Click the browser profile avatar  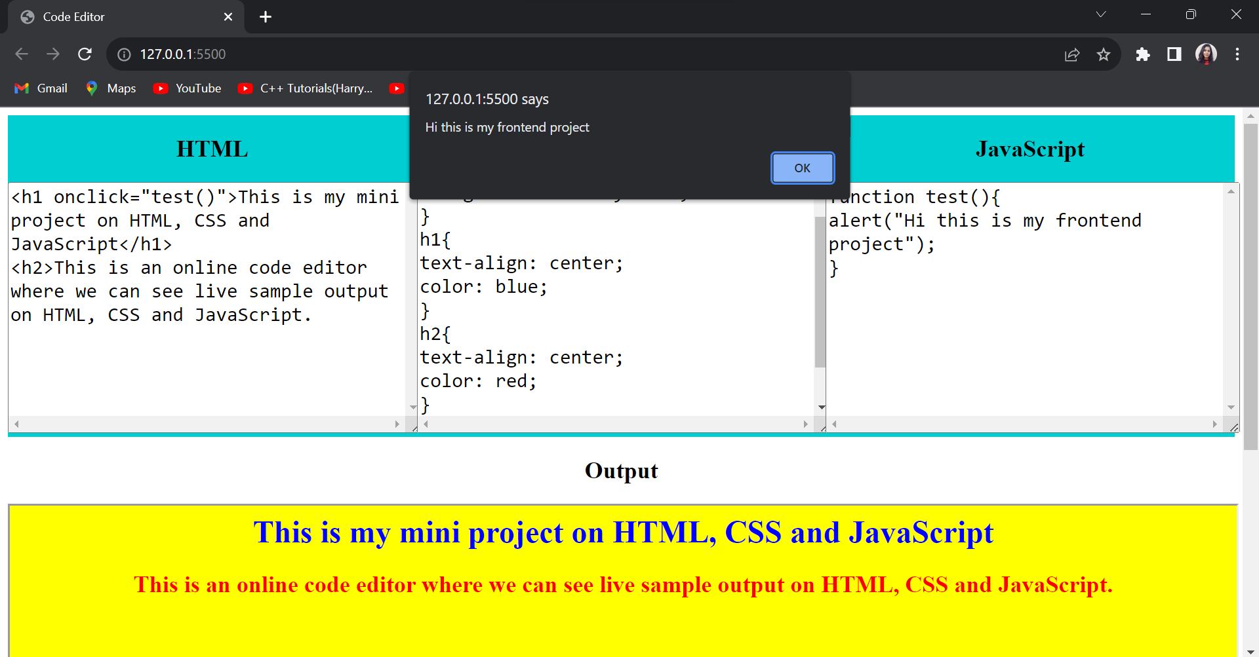point(1206,54)
